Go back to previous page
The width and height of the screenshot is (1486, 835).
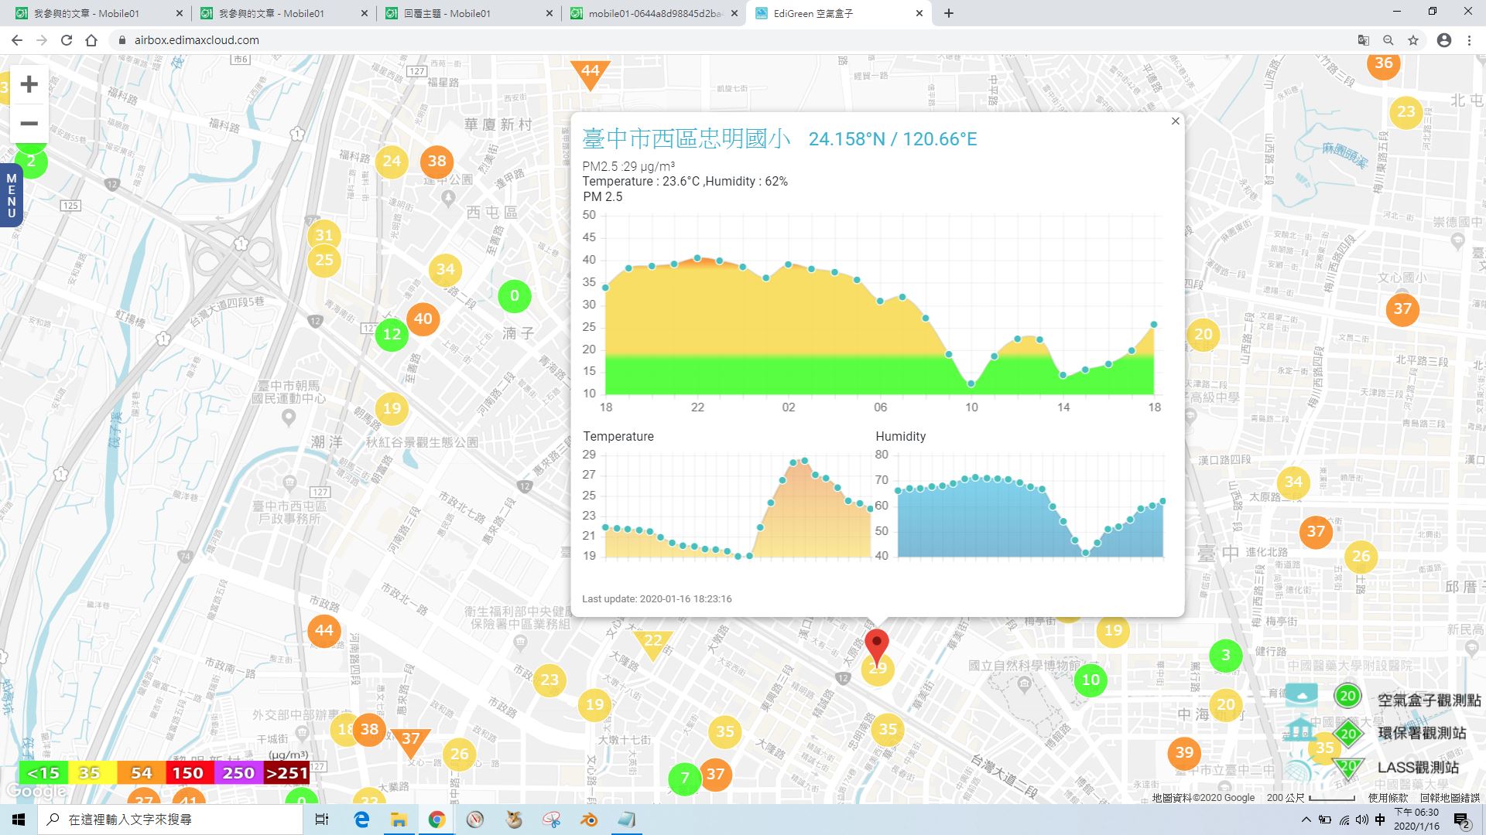(17, 40)
